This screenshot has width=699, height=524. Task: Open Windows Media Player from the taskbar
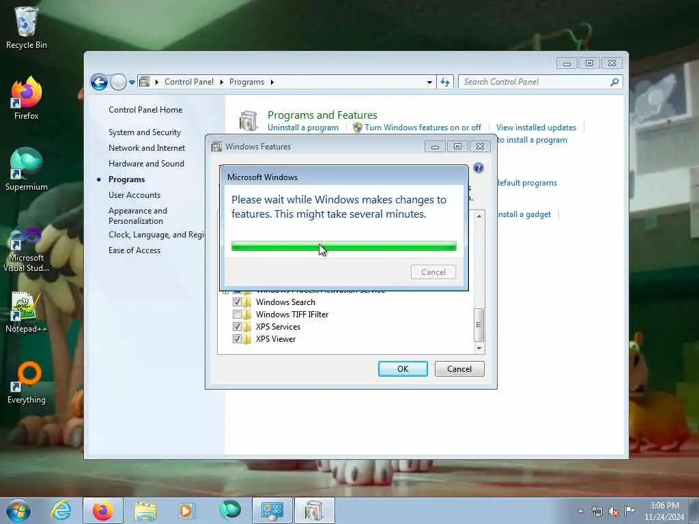point(186,510)
